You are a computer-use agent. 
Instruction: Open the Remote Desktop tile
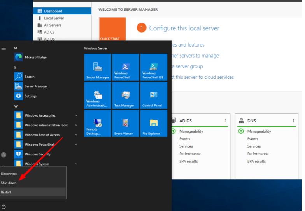[x=98, y=123]
